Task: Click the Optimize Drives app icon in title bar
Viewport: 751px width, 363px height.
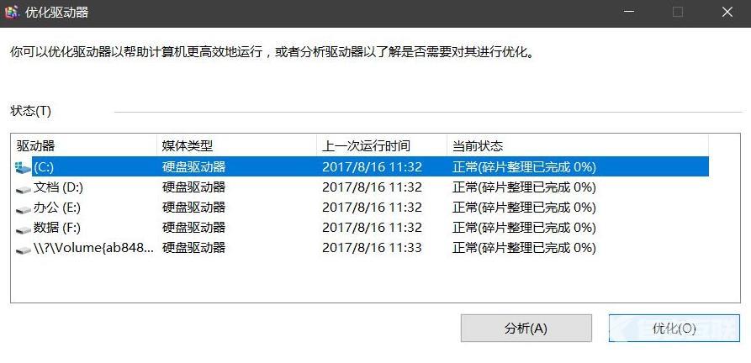Action: [x=12, y=12]
